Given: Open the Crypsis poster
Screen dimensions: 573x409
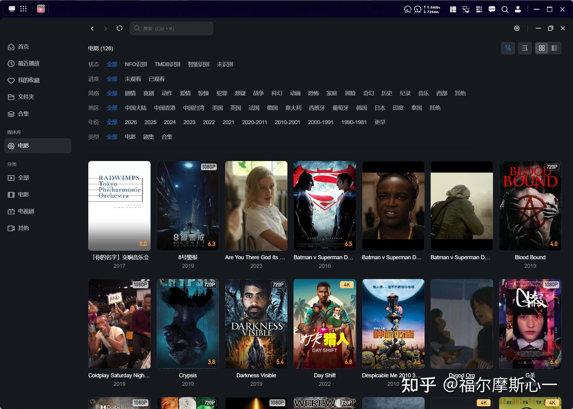Looking at the screenshot, I should click(188, 324).
